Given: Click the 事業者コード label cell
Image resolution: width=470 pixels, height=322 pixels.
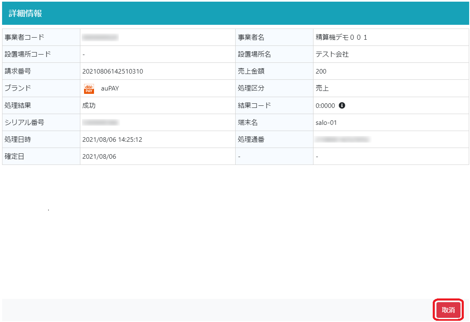Looking at the screenshot, I should coord(41,37).
